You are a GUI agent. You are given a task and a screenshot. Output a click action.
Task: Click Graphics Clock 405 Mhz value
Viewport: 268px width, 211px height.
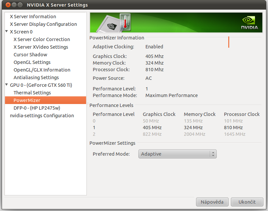tap(154, 56)
